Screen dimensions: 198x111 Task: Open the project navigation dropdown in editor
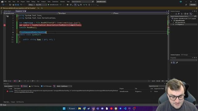pyautogui.click(x=31, y=13)
